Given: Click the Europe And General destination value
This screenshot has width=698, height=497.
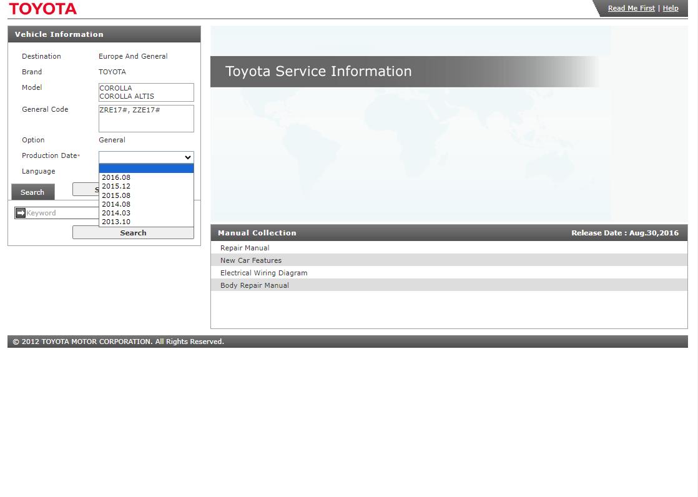Looking at the screenshot, I should (133, 56).
